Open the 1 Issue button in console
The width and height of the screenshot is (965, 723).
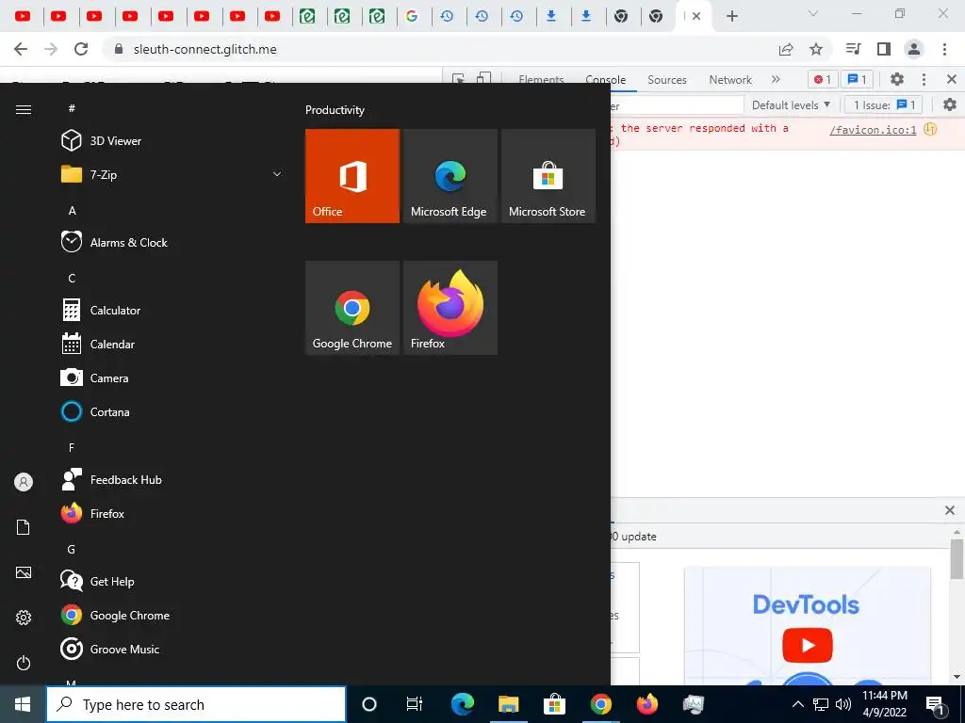(x=884, y=105)
